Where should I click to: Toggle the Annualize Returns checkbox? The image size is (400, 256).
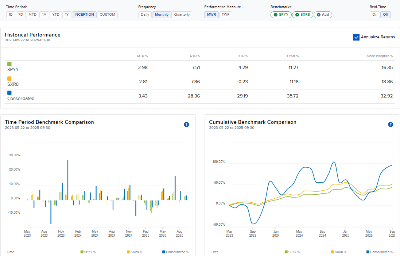(x=356, y=37)
